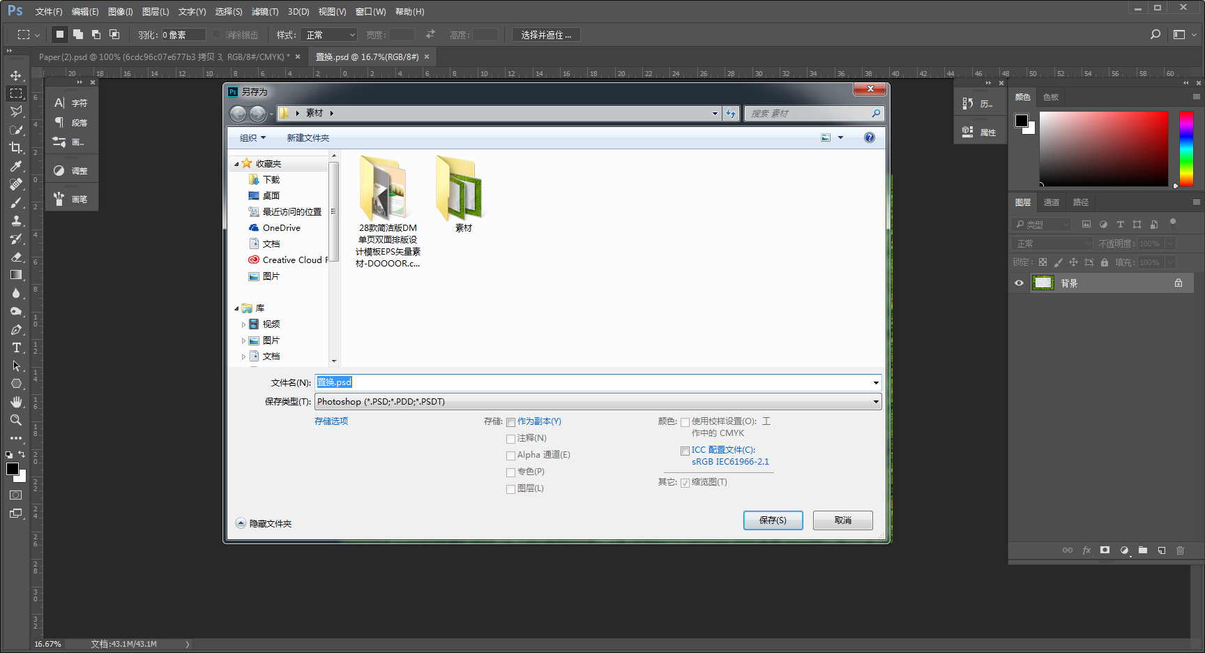Select the Clone Stamp tool

pyautogui.click(x=16, y=220)
